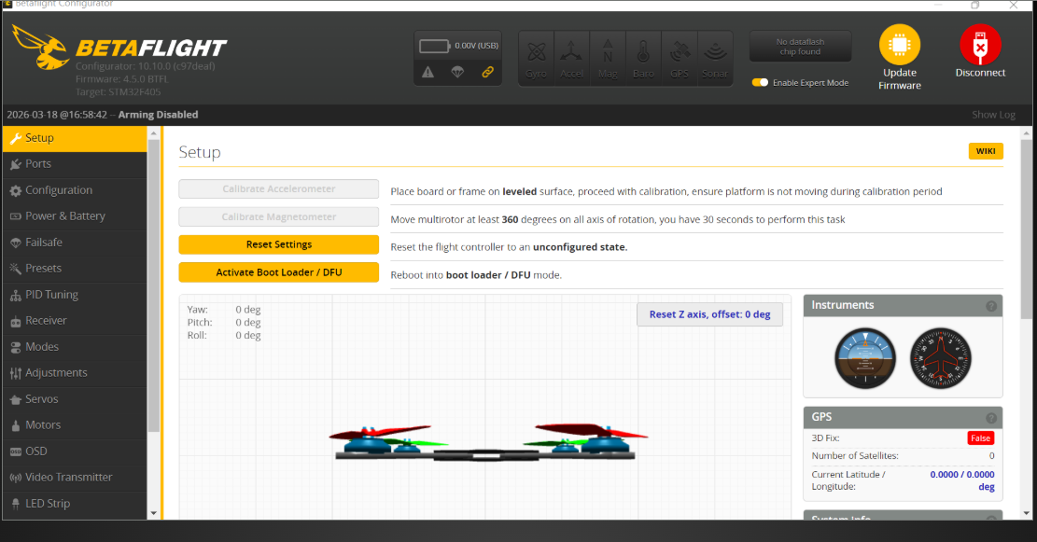Go to the Motors tab
The width and height of the screenshot is (1037, 542).
point(43,425)
